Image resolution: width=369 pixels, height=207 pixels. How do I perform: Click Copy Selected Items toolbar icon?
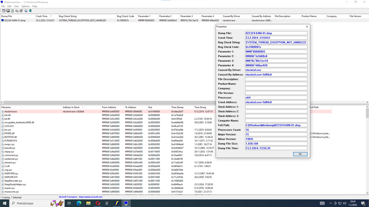(x=17, y=11)
